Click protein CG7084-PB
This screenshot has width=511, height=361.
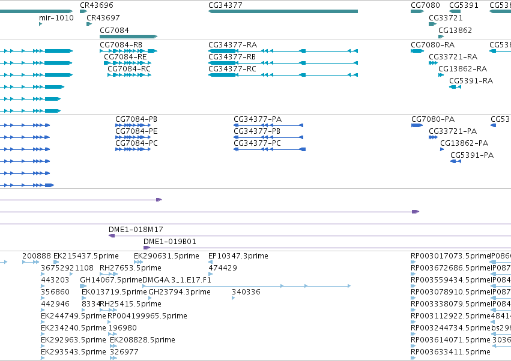pos(133,125)
